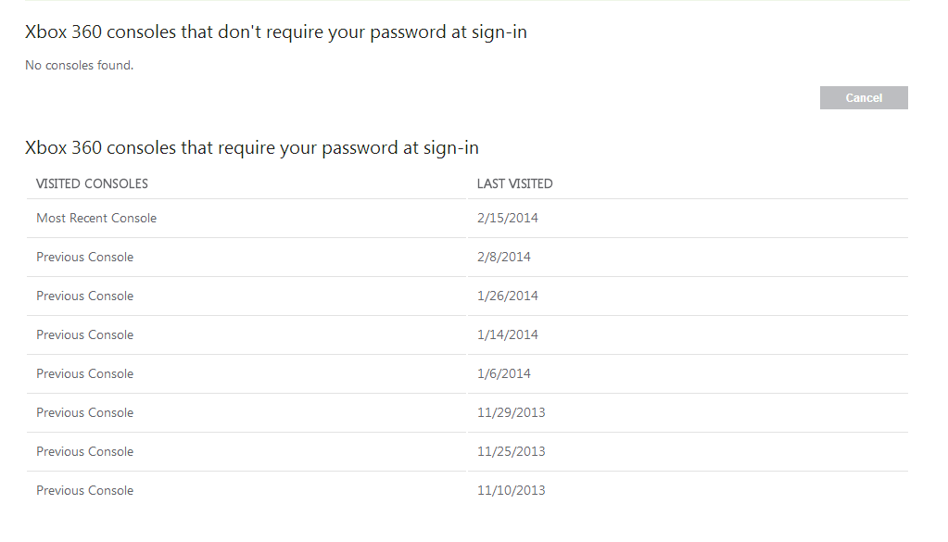Select Previous Console visited 2/8/2014
948x542 pixels.
pos(84,258)
